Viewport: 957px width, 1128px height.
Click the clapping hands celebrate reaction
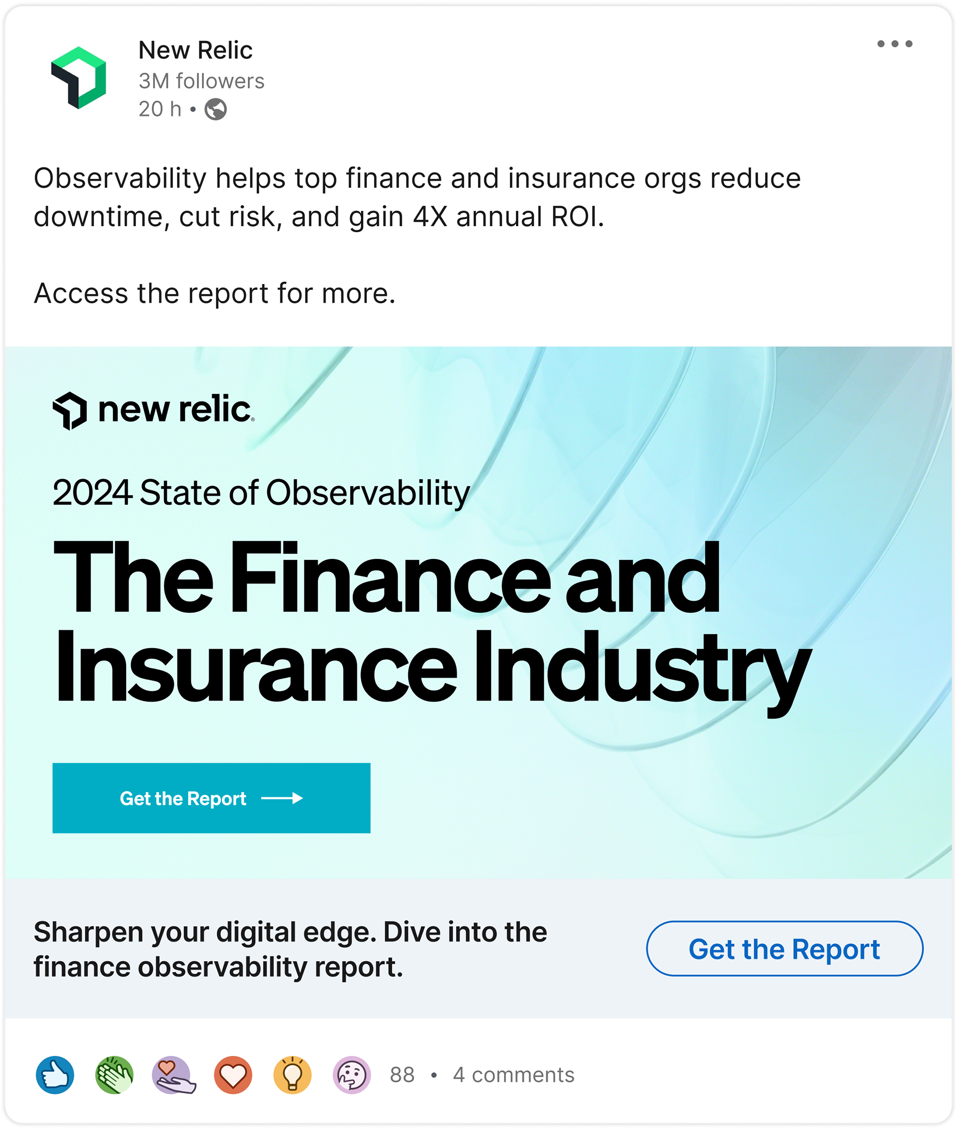pyautogui.click(x=114, y=1074)
